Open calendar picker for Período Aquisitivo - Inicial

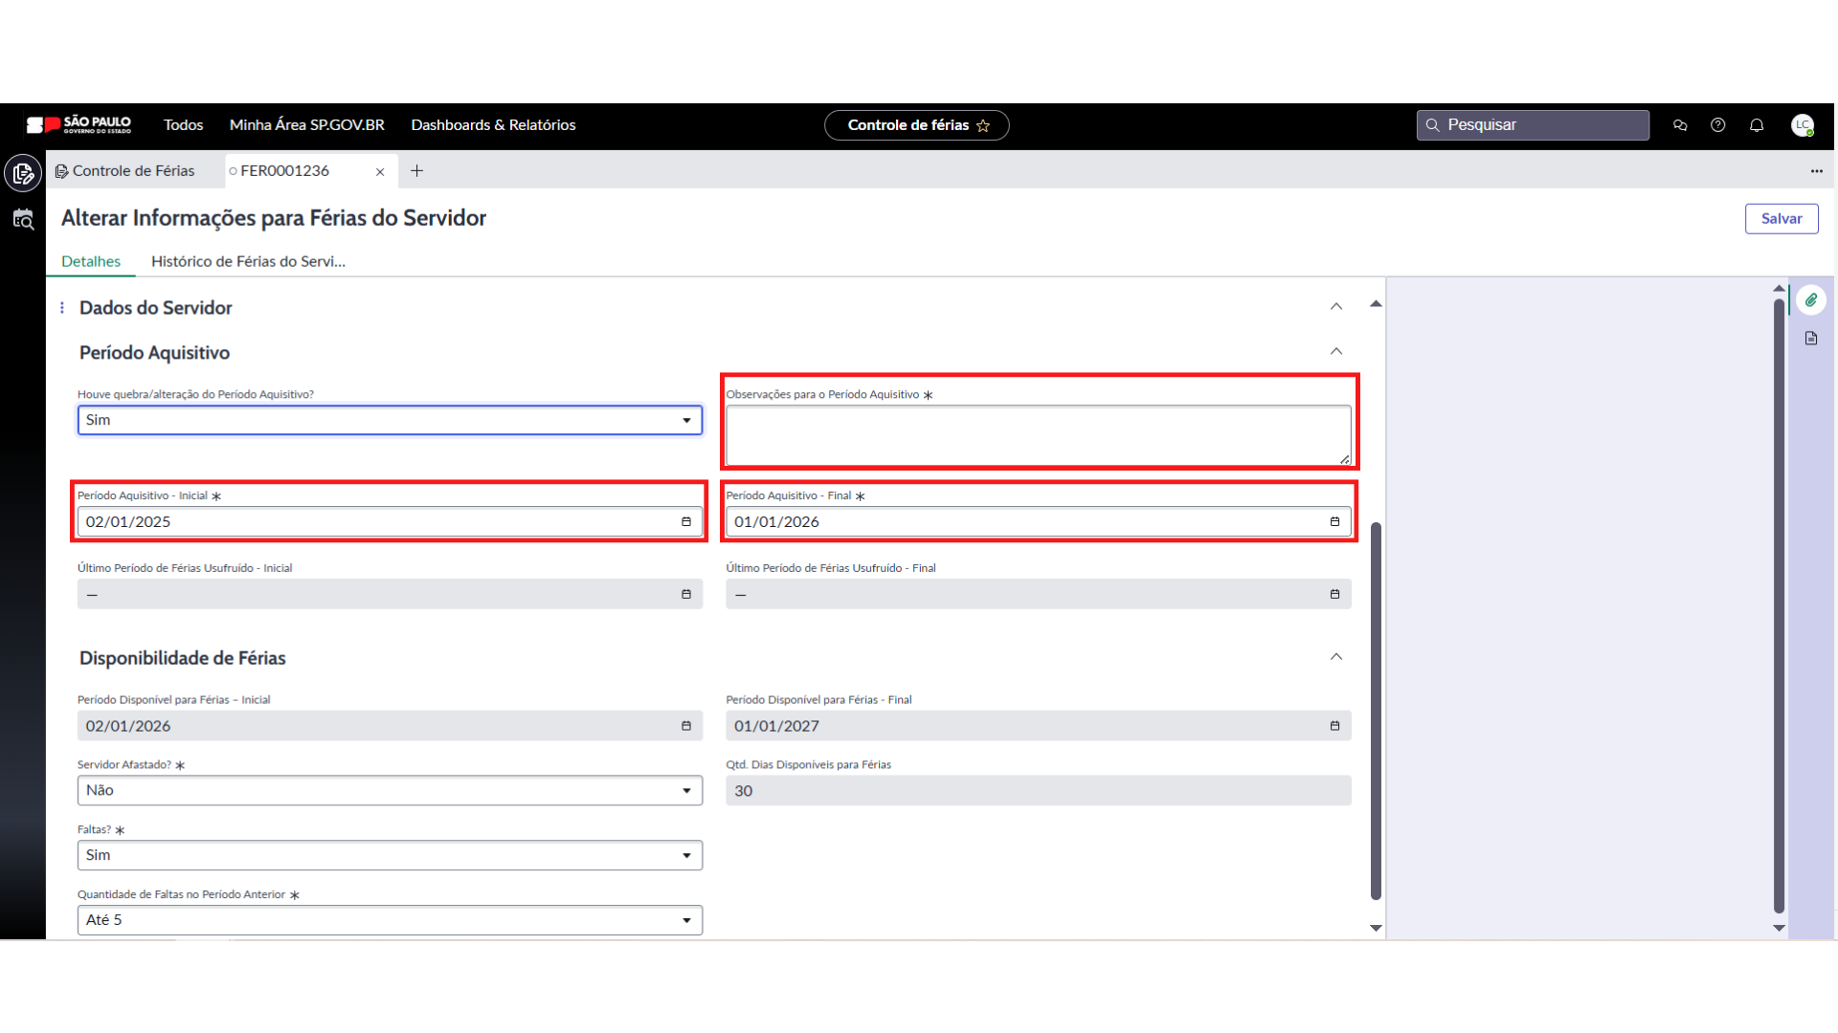click(685, 522)
